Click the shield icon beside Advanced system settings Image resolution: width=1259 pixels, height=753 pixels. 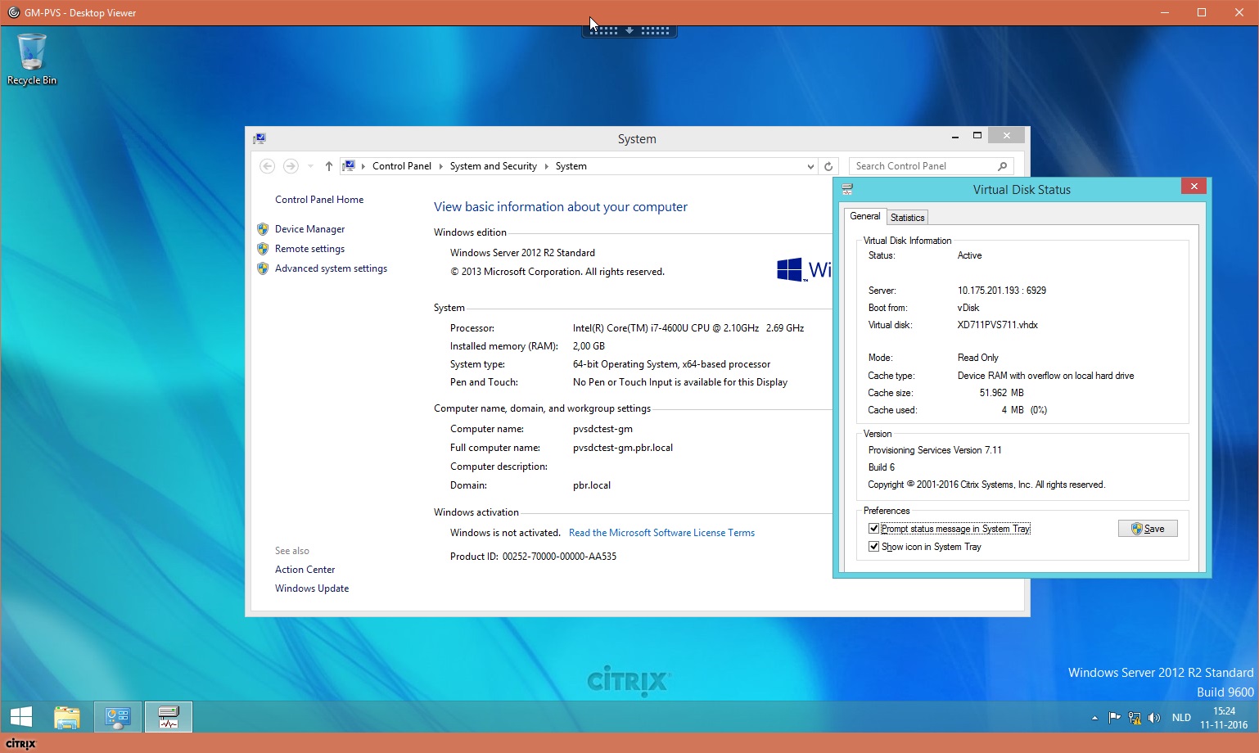pos(263,268)
